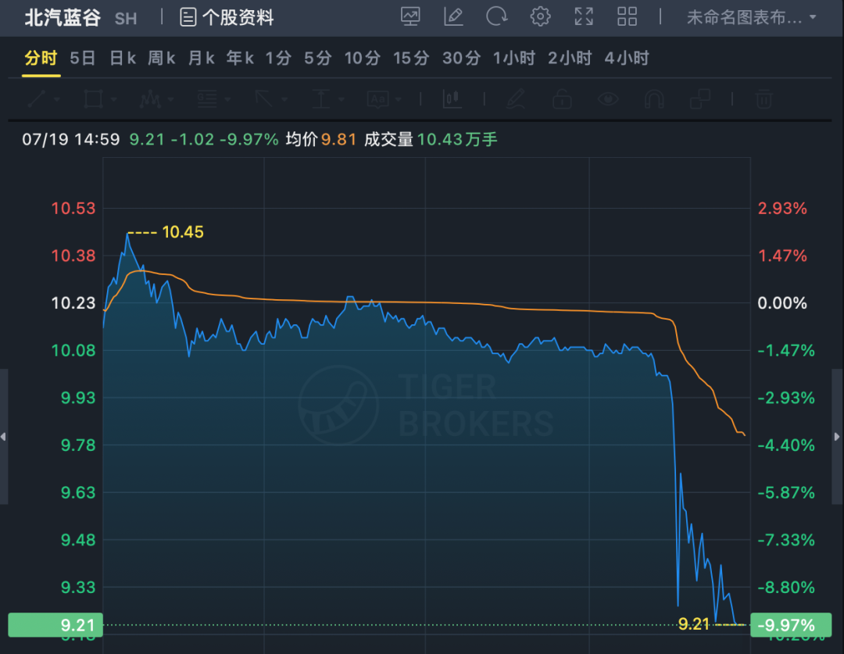Expand the line tool options arrow
This screenshot has width=844, height=654.
point(57,99)
